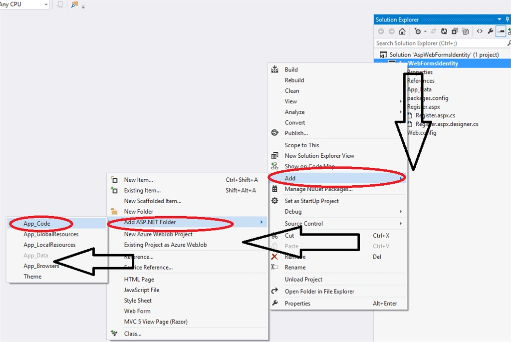The width and height of the screenshot is (511, 342).
Task: Open the top toolbar overflow arrow
Action: [83, 7]
